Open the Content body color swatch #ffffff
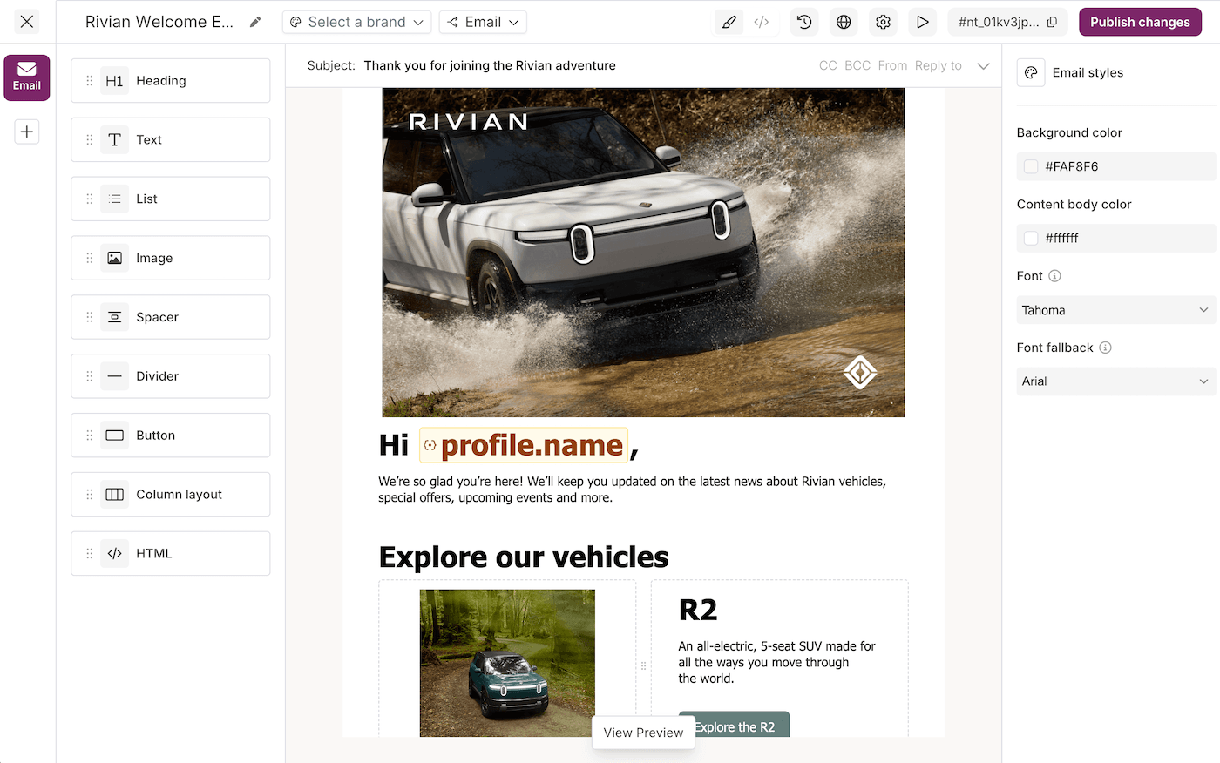The image size is (1220, 763). (1031, 238)
